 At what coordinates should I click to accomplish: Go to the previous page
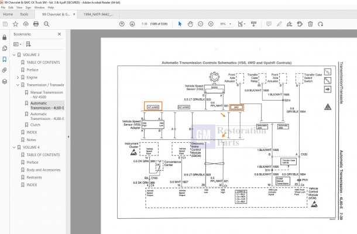coord(122,24)
